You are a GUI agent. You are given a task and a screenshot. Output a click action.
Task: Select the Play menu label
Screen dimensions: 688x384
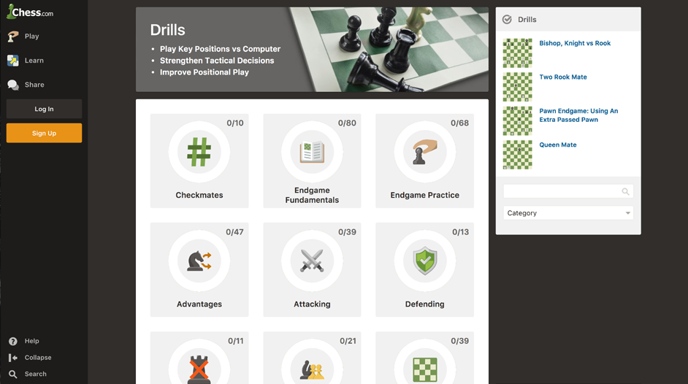click(31, 37)
